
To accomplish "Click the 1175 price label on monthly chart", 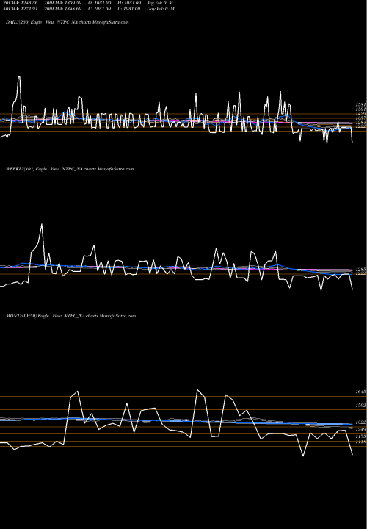I will click(360, 436).
